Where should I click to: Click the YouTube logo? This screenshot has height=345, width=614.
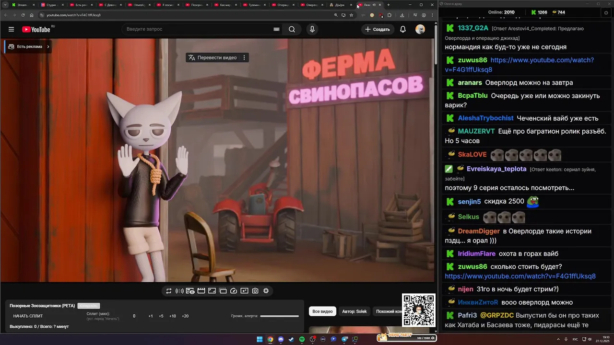[x=36, y=29]
